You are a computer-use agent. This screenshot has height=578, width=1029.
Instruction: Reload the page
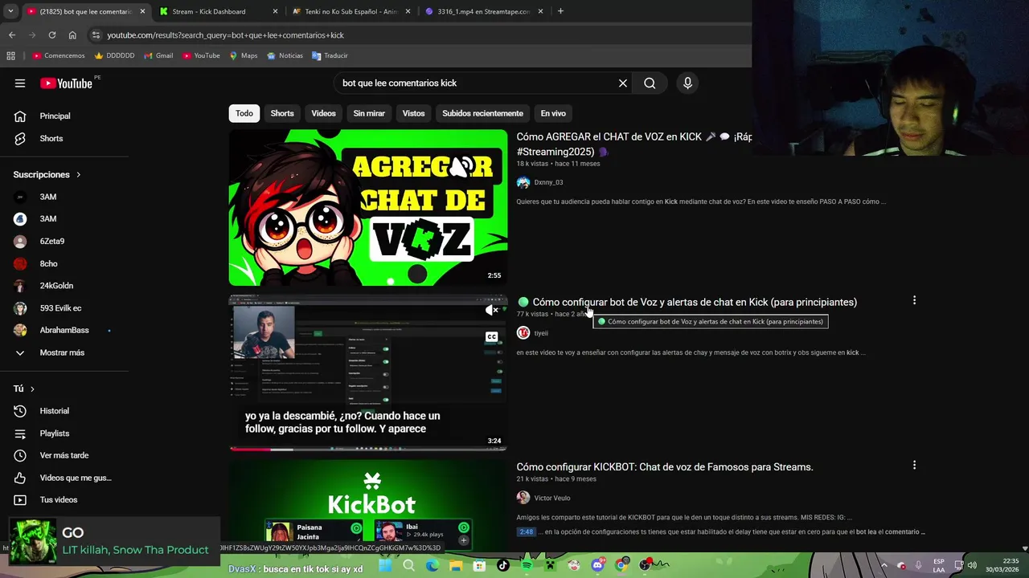(x=52, y=35)
